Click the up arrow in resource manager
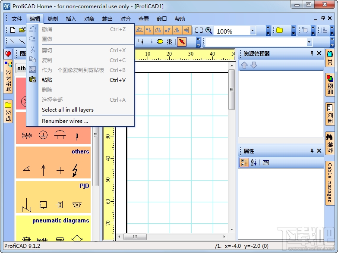Screen dimensions: 338x253 tap(244, 65)
